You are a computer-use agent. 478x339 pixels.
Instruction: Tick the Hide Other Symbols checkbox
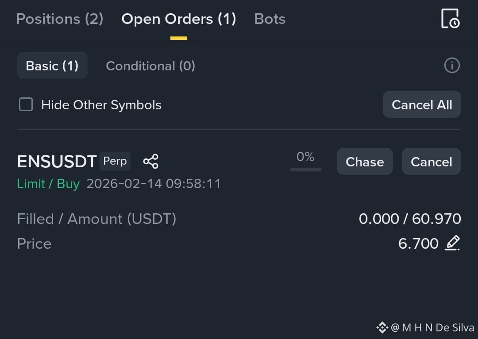pos(26,104)
